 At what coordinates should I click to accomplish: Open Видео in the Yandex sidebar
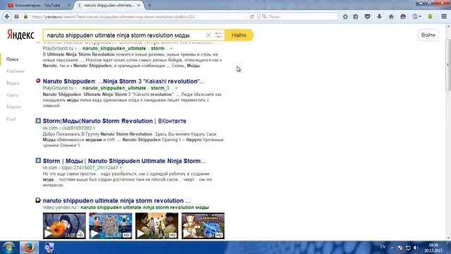tap(13, 83)
